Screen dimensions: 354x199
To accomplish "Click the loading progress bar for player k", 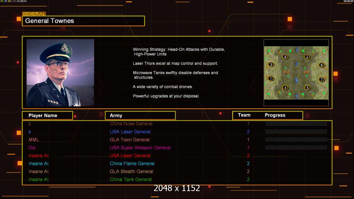I will (x=296, y=132).
